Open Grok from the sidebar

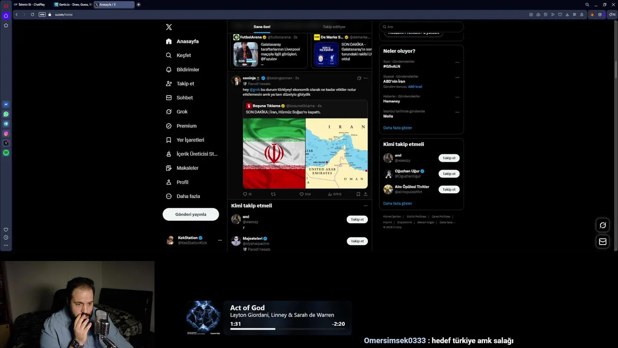pos(176,112)
